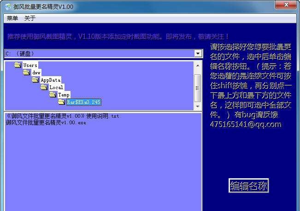Select the Local folder label
Screen dimensions: 300x211
pos(56,87)
